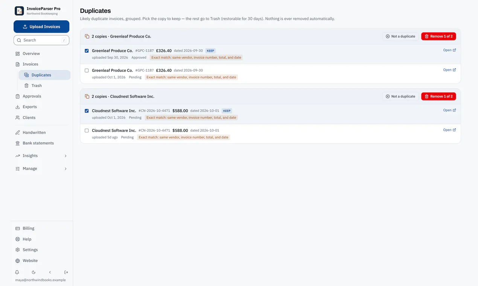Click the Settings gear icon
Viewport: 478px width, 286px height.
(x=17, y=250)
